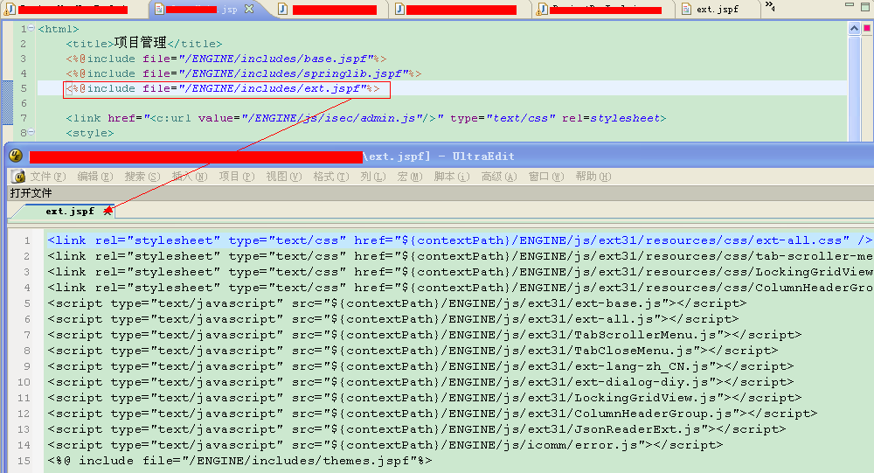Click the red error marker in overview ruler
874x473 pixels.
(867, 29)
